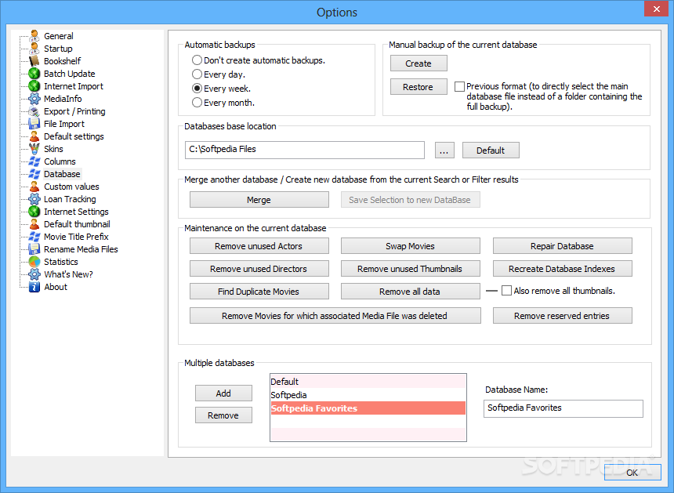
Task: Open the General options page
Action: tap(59, 36)
